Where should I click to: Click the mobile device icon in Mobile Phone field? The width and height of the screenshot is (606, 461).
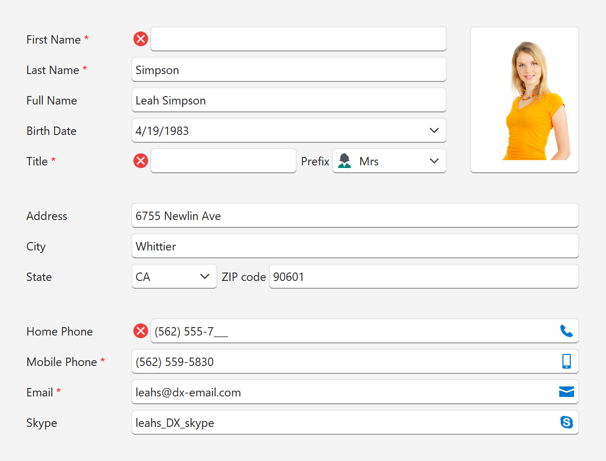pyautogui.click(x=566, y=362)
